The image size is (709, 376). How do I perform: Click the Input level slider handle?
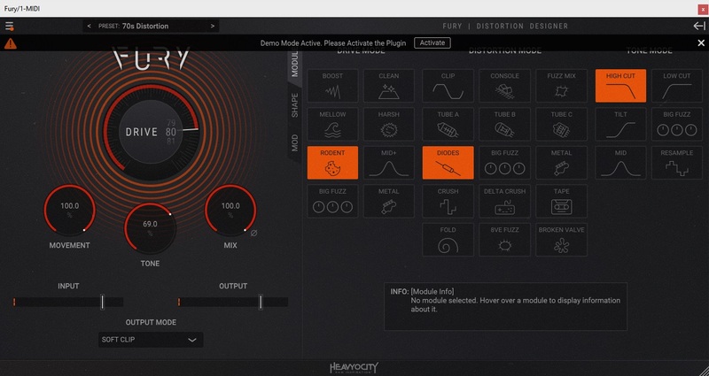[102, 302]
